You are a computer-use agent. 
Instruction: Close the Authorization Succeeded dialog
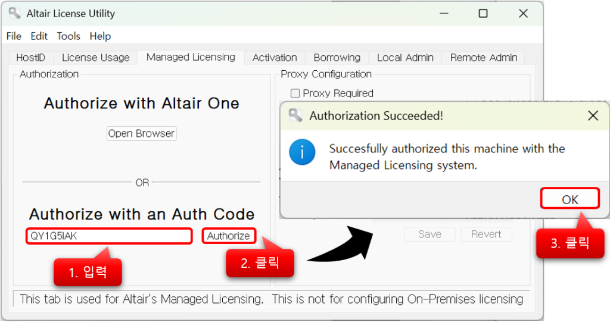pos(593,115)
